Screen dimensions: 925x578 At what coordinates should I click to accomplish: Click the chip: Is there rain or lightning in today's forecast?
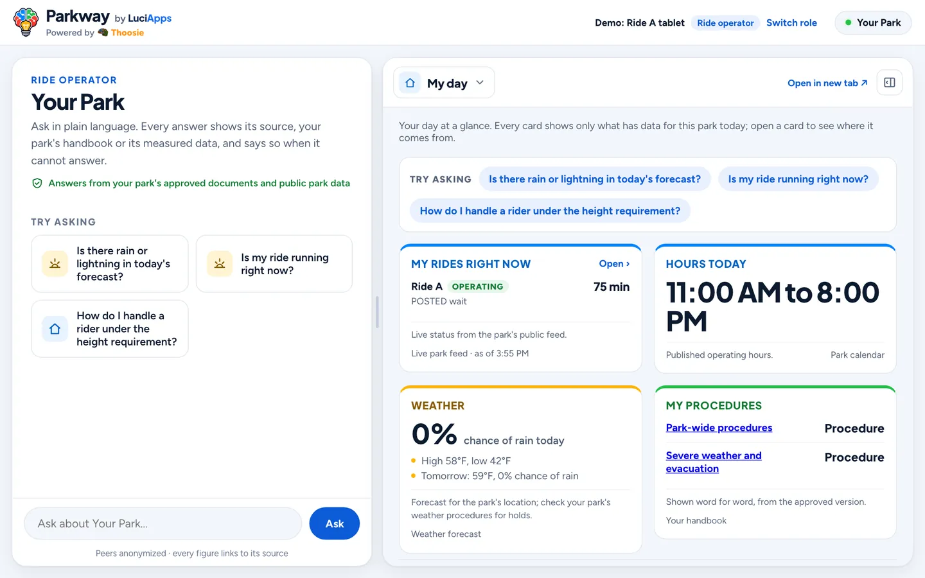(x=595, y=179)
